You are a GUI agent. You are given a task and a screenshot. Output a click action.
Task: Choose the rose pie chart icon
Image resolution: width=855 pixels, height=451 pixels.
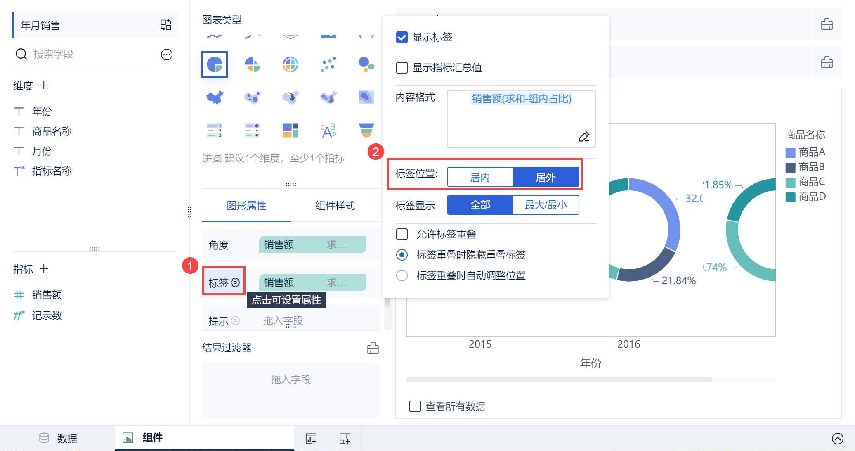[x=252, y=64]
